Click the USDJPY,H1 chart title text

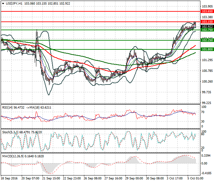pyautogui.click(x=14, y=4)
